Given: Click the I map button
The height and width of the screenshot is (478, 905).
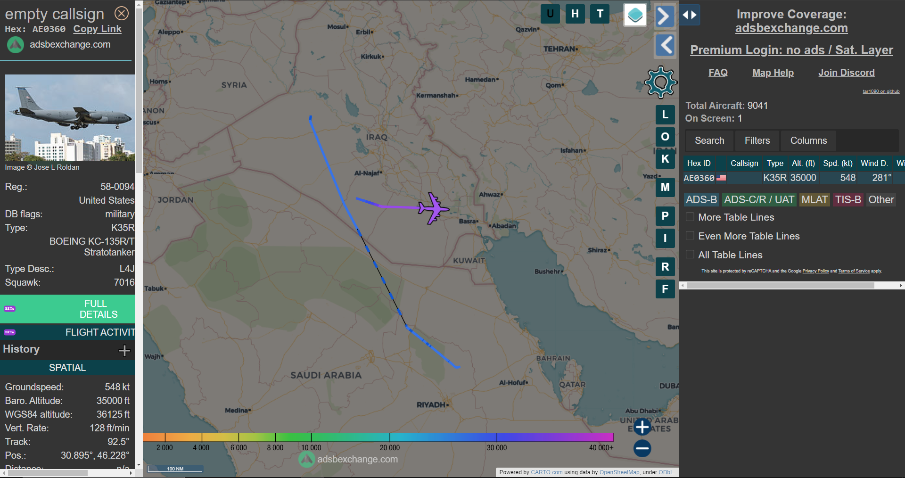Looking at the screenshot, I should click(665, 238).
